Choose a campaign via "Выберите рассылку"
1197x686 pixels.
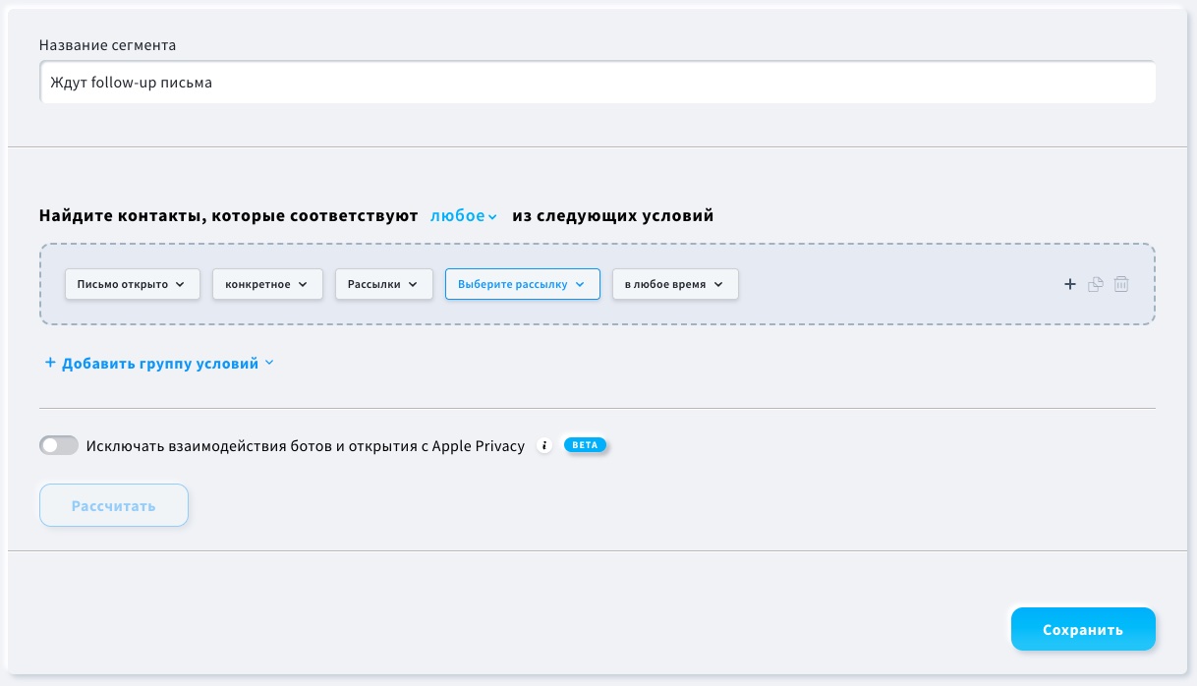coord(522,285)
